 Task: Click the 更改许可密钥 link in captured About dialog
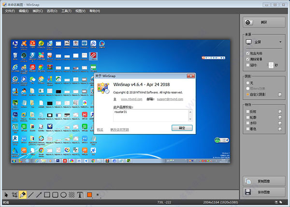[x=119, y=130]
